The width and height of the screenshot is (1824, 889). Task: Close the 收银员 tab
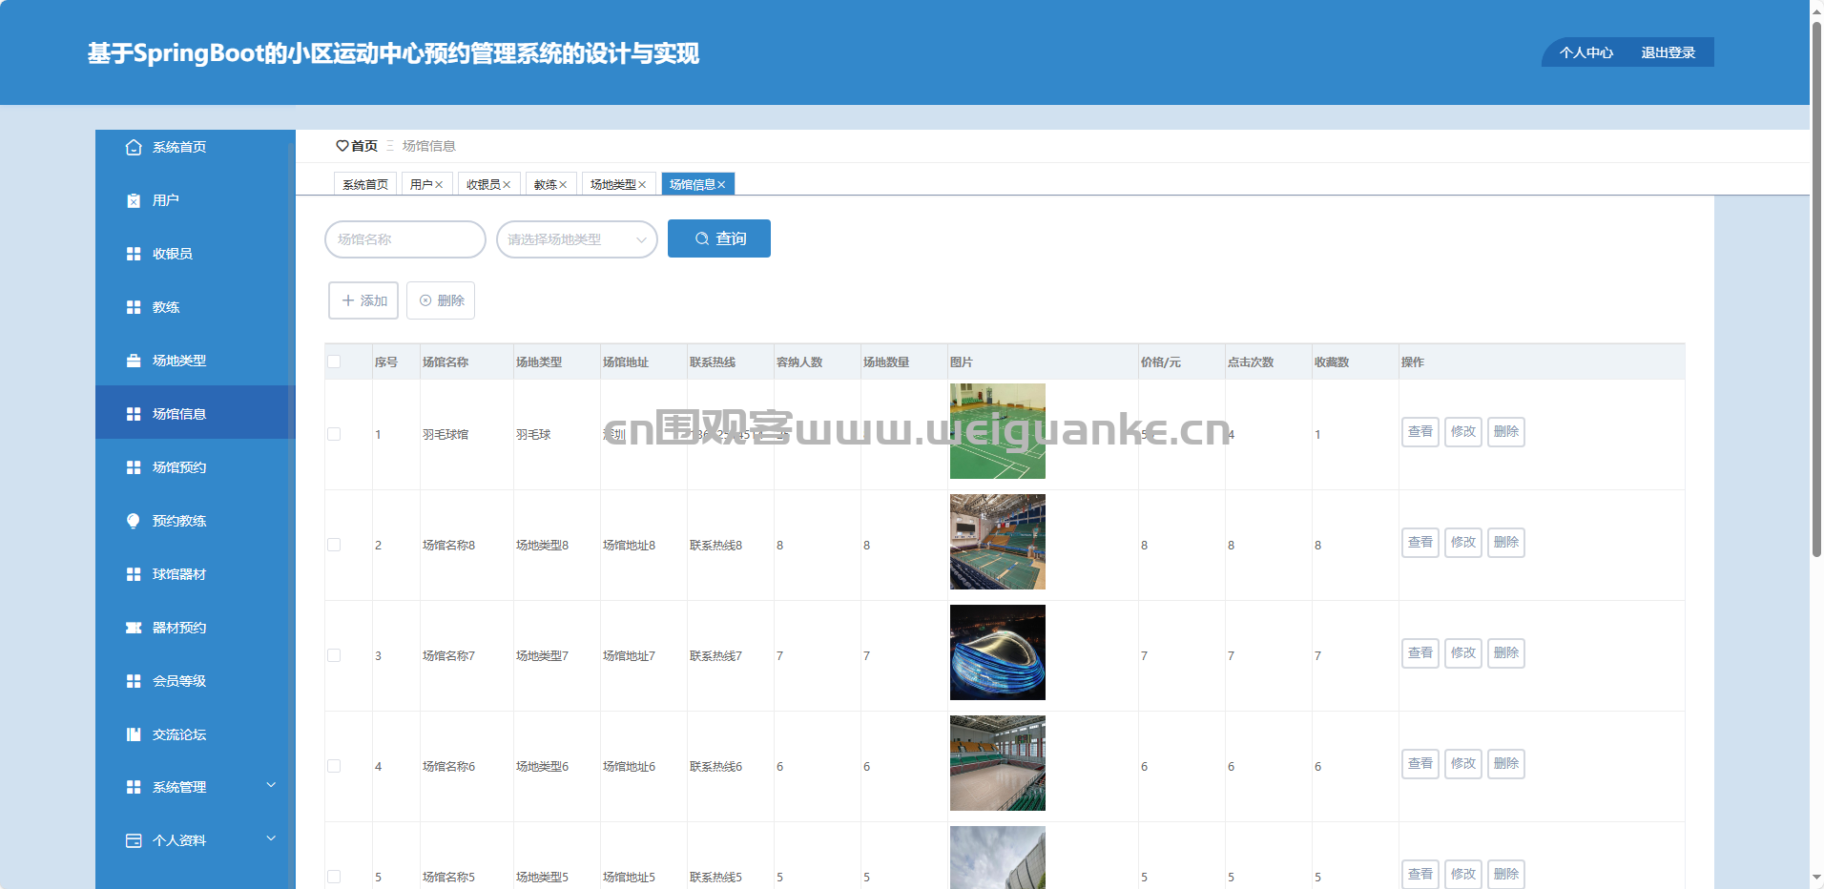pos(507,185)
